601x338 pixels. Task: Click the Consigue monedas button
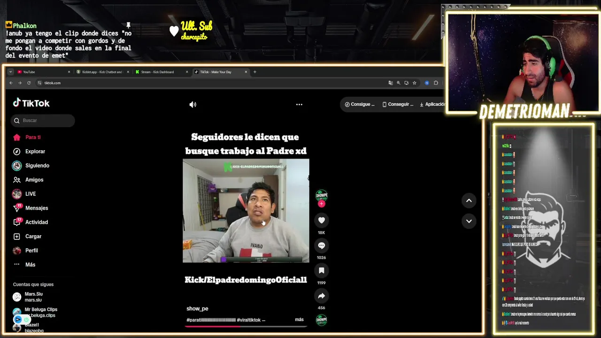tap(360, 104)
